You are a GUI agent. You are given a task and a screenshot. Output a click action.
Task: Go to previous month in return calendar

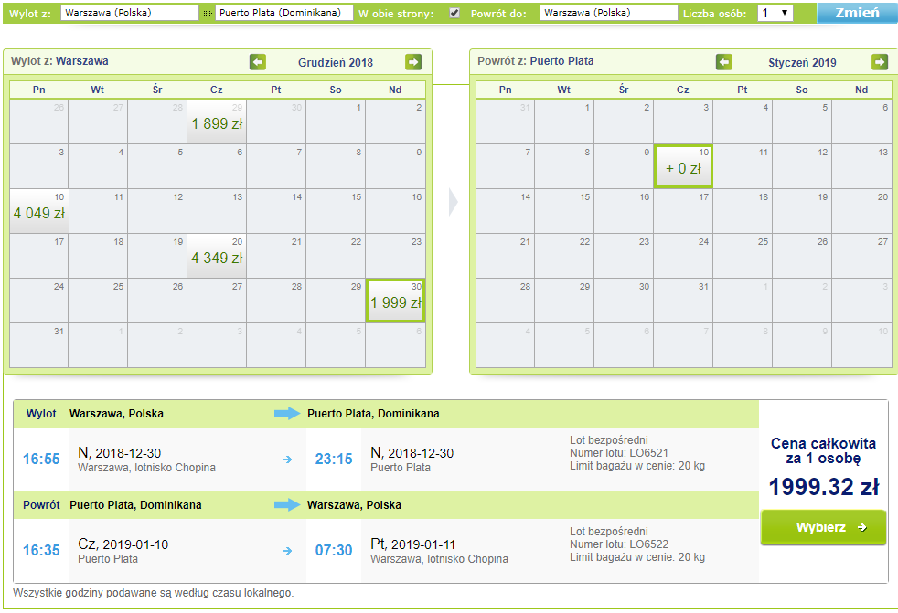[724, 62]
